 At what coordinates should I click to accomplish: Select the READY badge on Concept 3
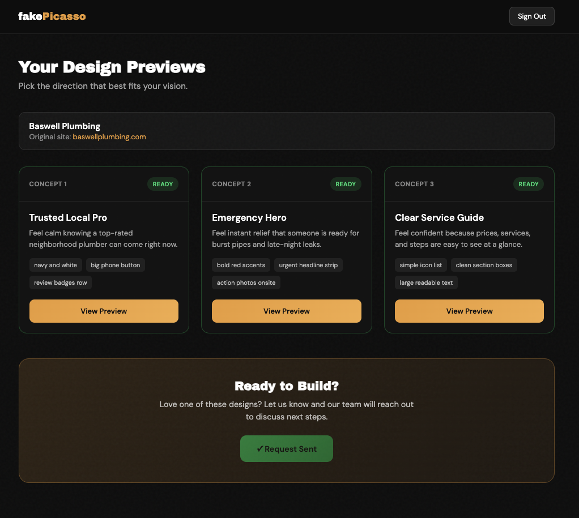coord(528,183)
